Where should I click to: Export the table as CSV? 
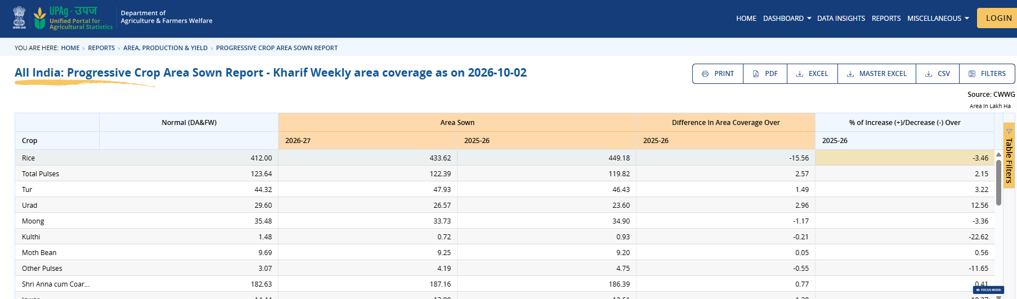point(938,74)
